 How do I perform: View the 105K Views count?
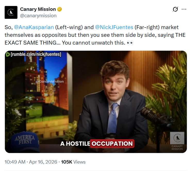pyautogui.click(x=73, y=162)
